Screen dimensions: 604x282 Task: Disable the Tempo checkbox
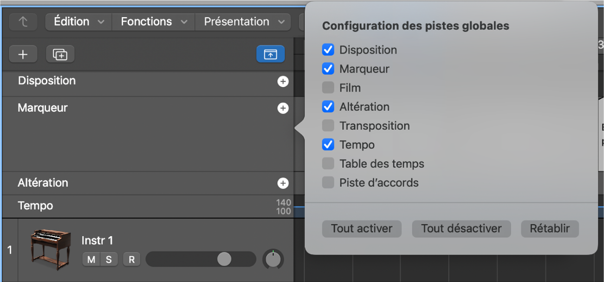pyautogui.click(x=328, y=144)
